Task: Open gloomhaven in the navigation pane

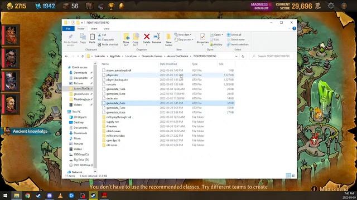Action: coord(81,94)
